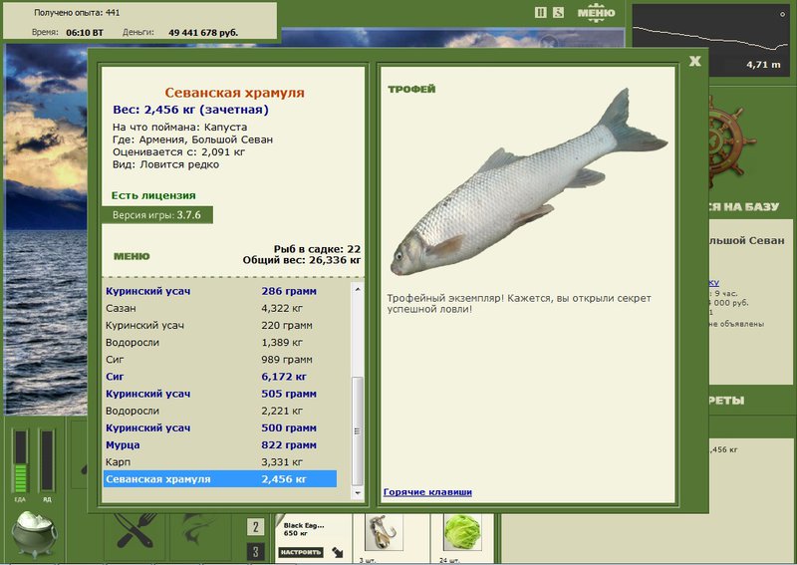The width and height of the screenshot is (797, 565).
Task: Select Куринский усач 286 грамм row
Action: [219, 291]
